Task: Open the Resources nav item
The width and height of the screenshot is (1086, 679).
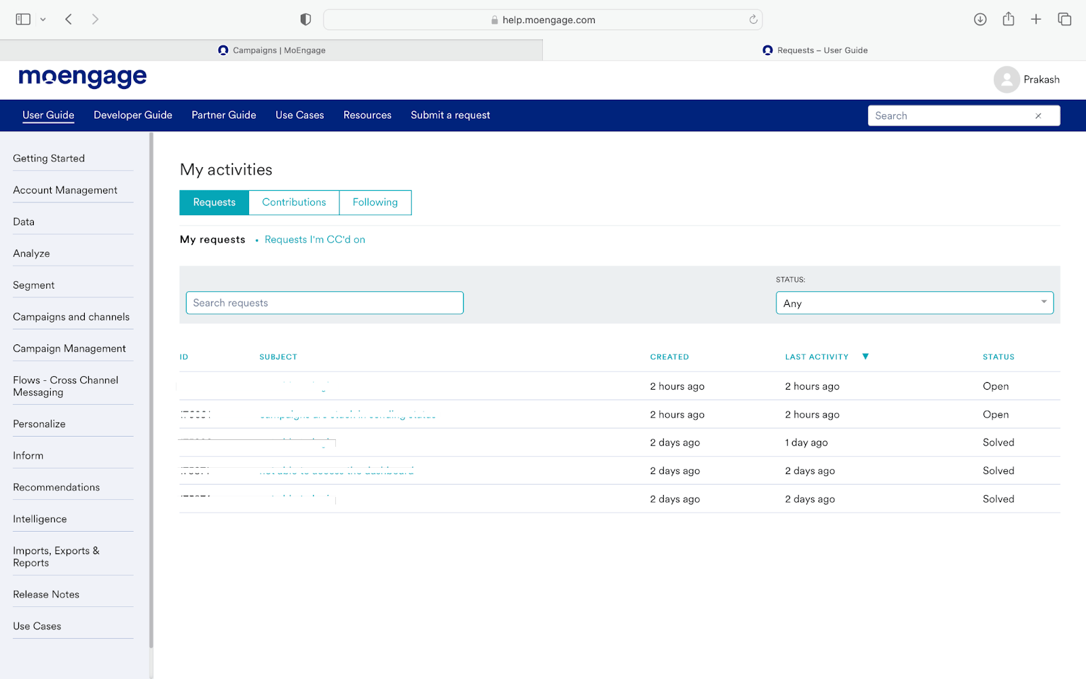Action: coord(367,115)
